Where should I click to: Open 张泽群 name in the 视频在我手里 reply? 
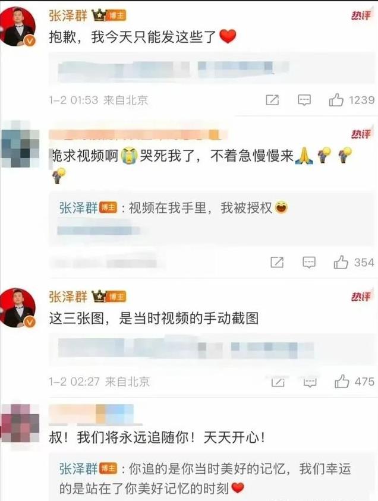coord(78,208)
